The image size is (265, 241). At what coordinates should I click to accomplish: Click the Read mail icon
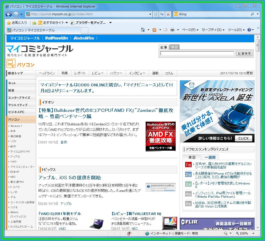point(165,30)
